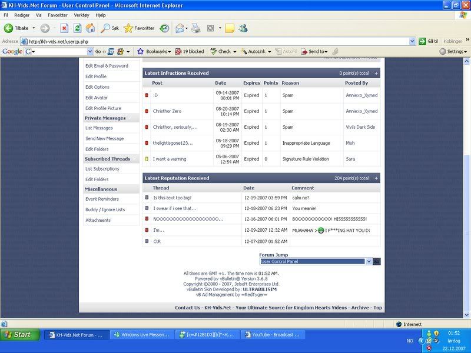Click the Go button beside Forum Jump
Screen dimensions: 471x353
pyautogui.click(x=376, y=261)
